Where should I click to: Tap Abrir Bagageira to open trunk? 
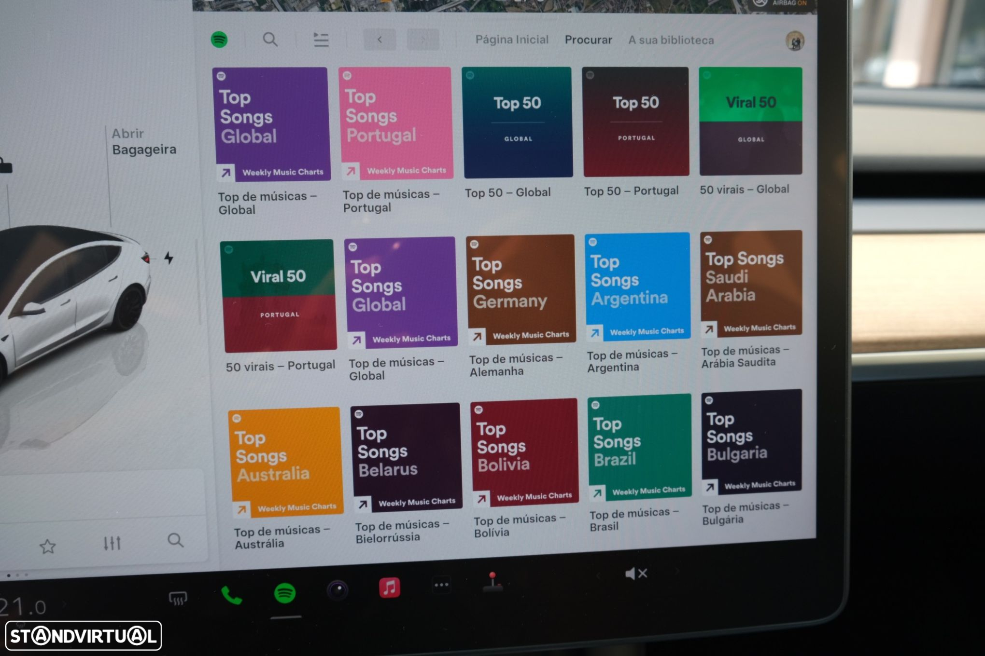point(144,141)
